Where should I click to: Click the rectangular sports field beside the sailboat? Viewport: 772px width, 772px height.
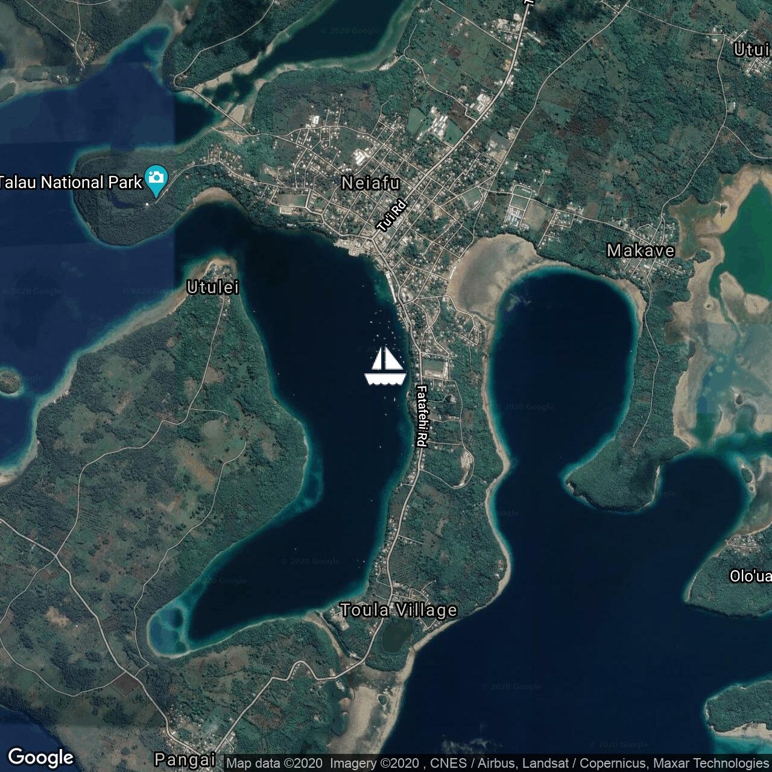click(436, 366)
